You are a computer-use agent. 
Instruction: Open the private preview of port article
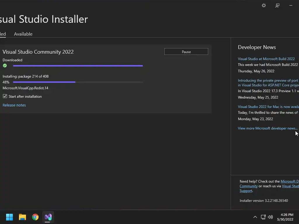pyautogui.click(x=268, y=83)
